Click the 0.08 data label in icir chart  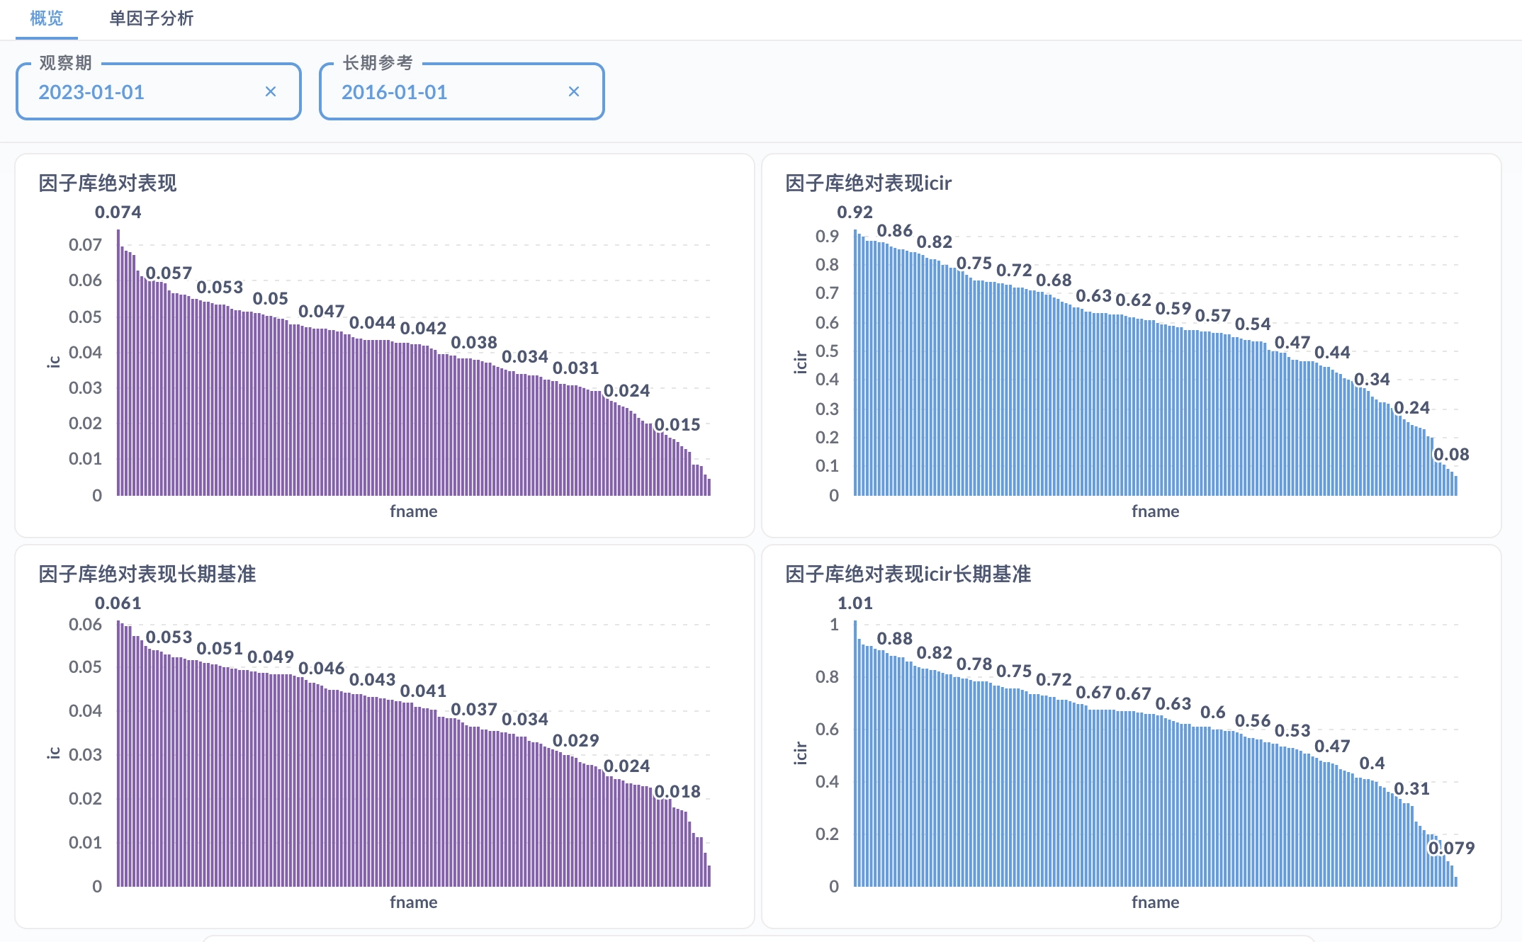click(x=1450, y=455)
